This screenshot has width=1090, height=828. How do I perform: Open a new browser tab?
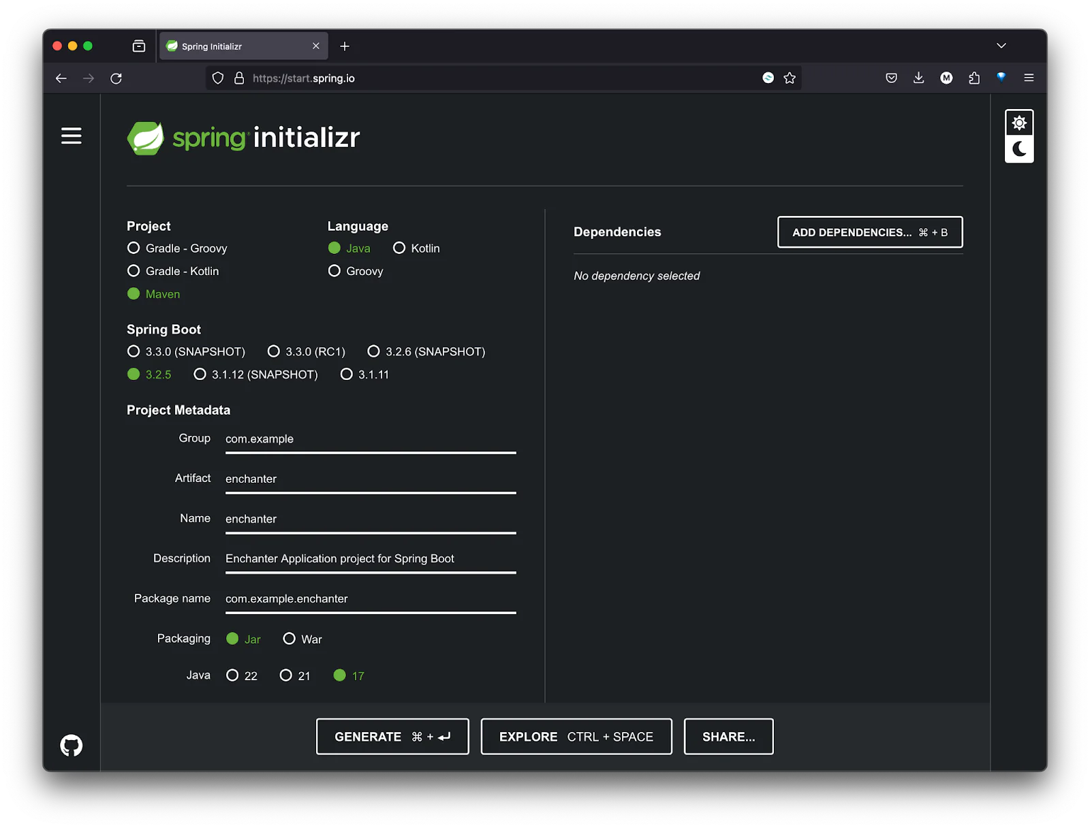tap(345, 46)
